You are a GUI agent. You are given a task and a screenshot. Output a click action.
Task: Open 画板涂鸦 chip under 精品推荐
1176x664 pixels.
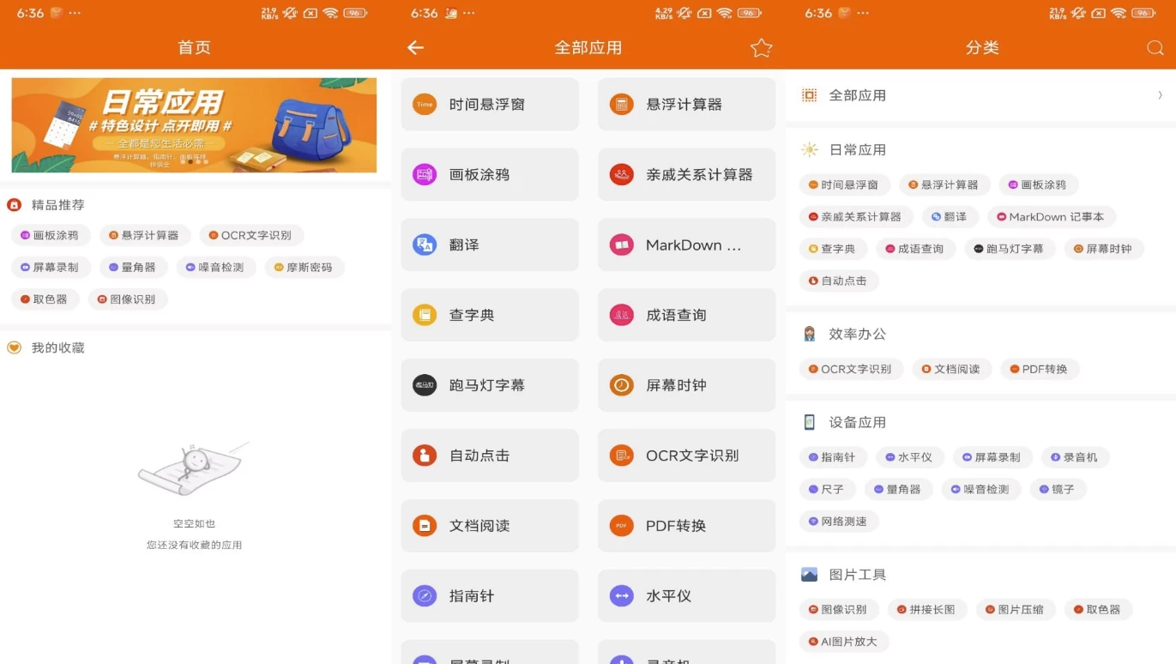click(50, 235)
